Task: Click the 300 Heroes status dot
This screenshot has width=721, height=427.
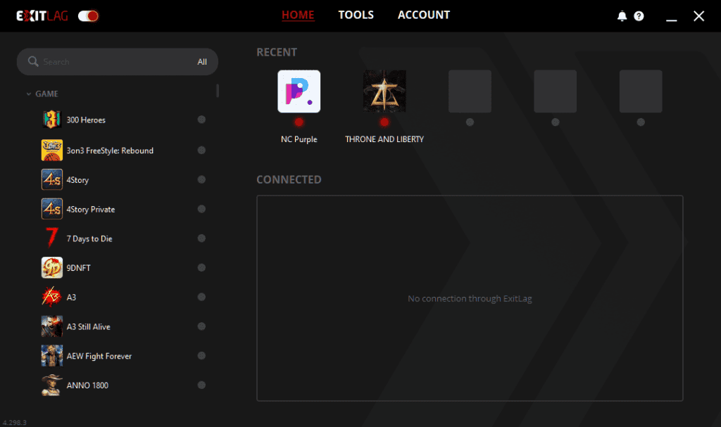Action: 201,120
